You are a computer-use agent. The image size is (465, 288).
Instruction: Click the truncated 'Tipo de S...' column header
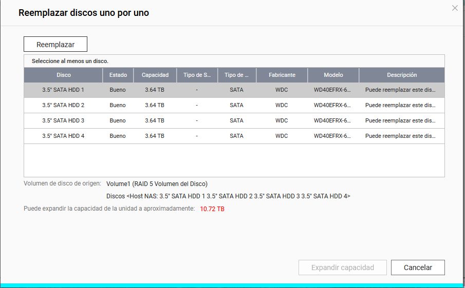tap(197, 75)
